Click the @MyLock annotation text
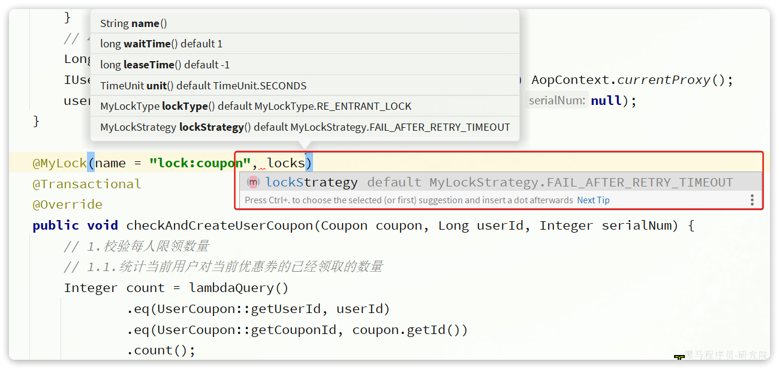Viewport: 779px width, 370px height. click(x=60, y=163)
